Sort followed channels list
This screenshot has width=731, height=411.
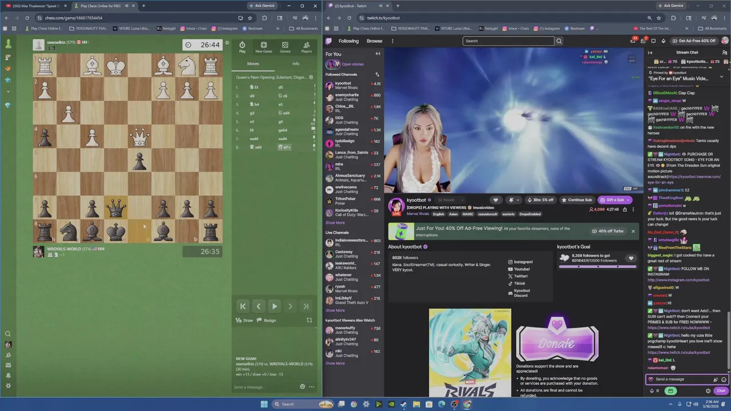coord(377,74)
